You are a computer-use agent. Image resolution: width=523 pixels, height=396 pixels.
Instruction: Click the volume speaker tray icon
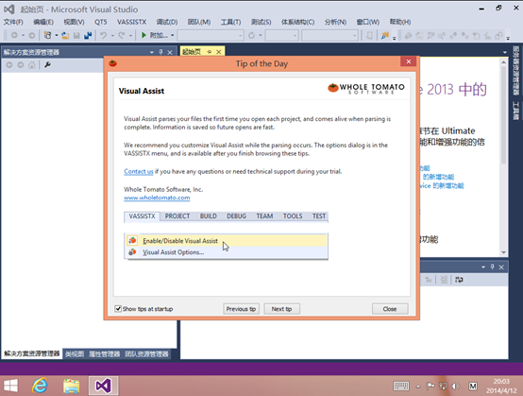pos(455,387)
